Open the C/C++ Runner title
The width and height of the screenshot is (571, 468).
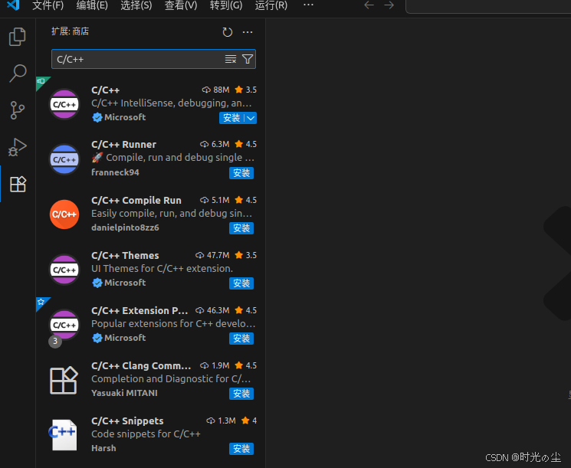pos(124,145)
